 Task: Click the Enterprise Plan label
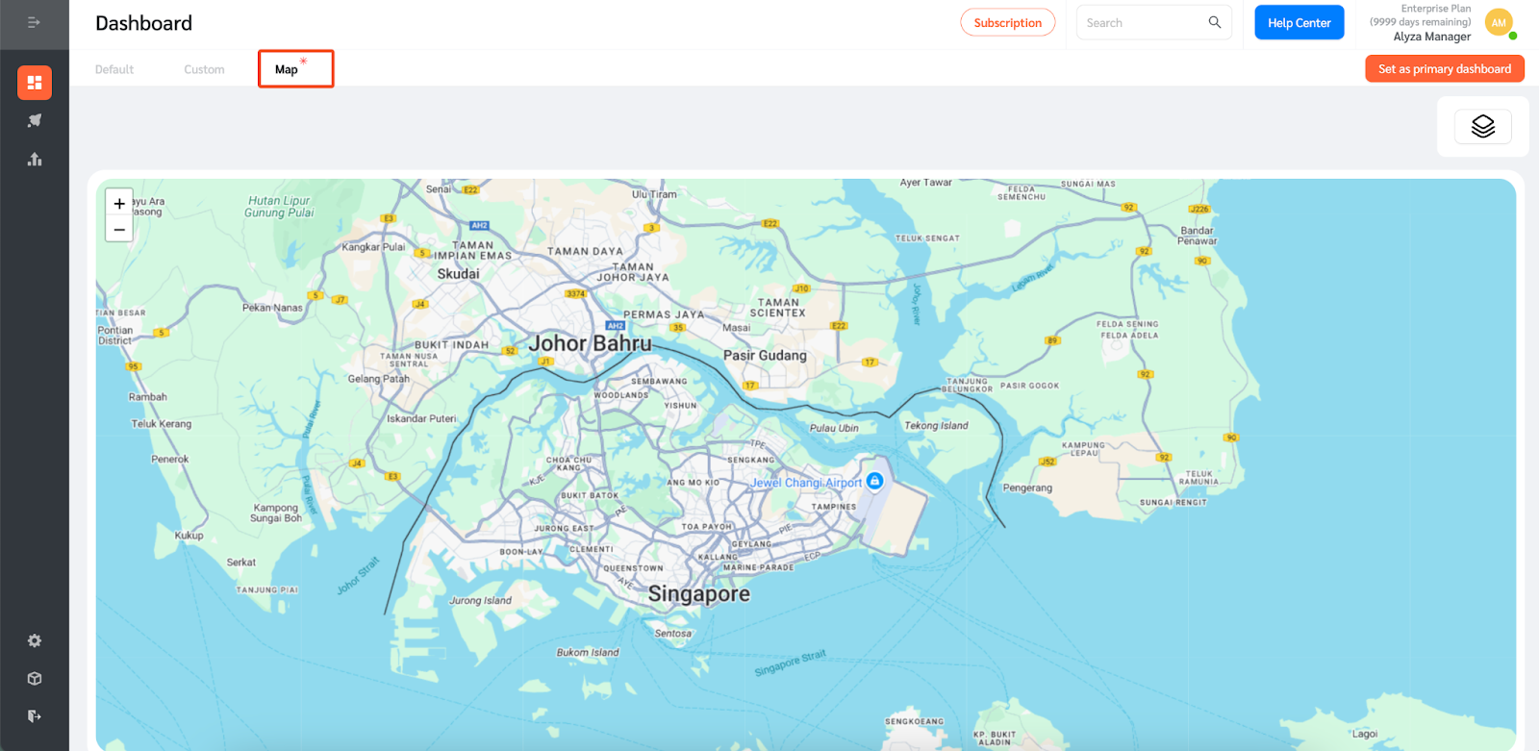(1435, 9)
